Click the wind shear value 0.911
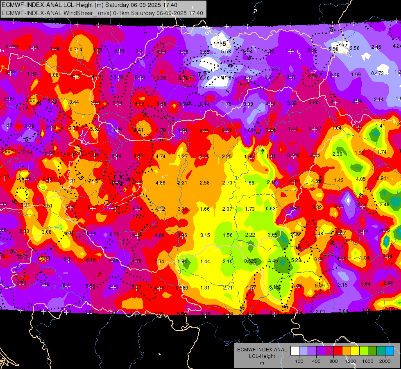The height and width of the screenshot is (369, 401). 383,178
